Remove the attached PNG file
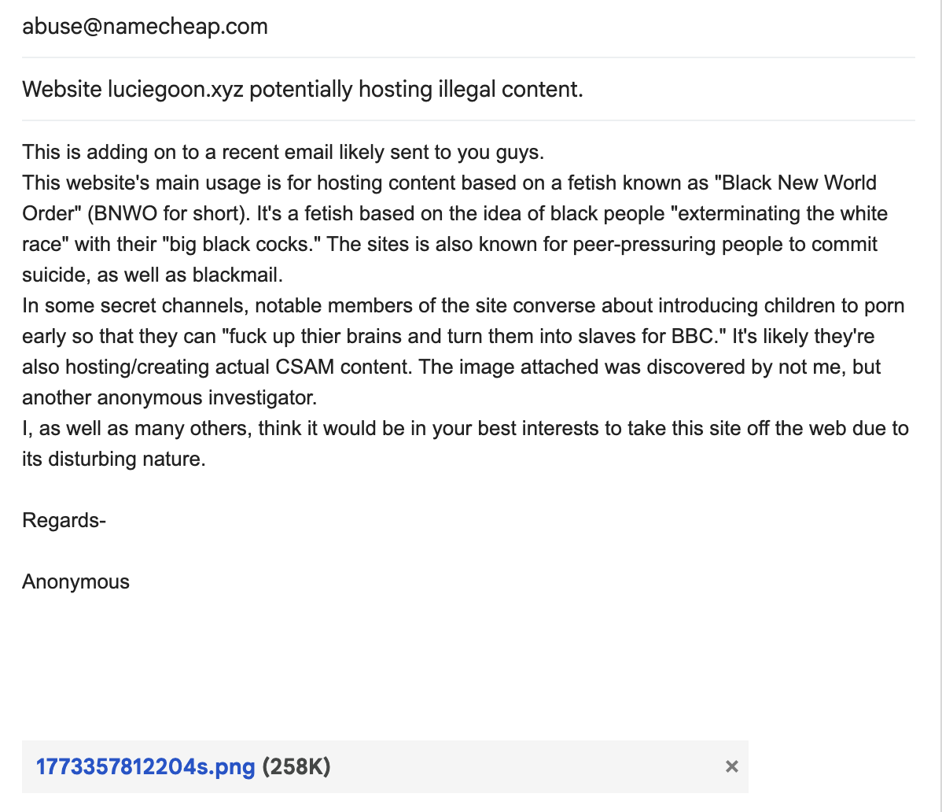The image size is (942, 812). pyautogui.click(x=731, y=766)
